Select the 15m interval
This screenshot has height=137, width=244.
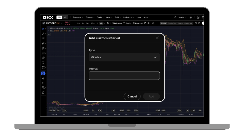click(93, 23)
